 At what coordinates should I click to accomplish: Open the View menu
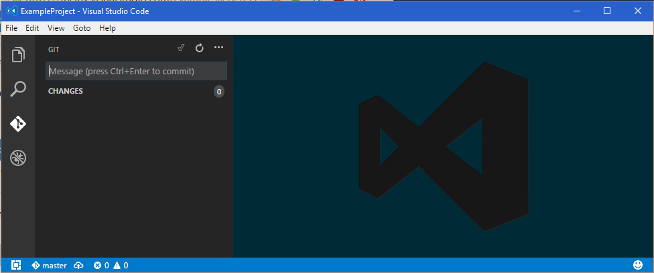56,28
